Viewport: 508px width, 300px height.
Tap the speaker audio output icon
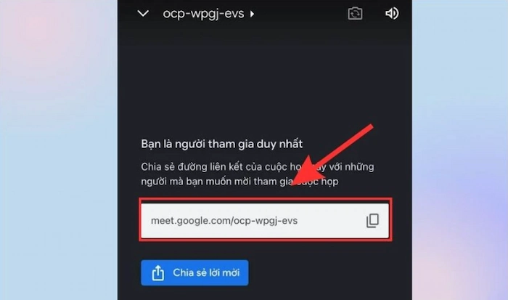click(392, 14)
